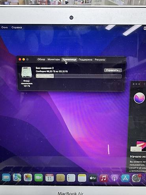Click the Флеш-накопитель 121 ГБ label
146x195 pixels.
pos(27,83)
